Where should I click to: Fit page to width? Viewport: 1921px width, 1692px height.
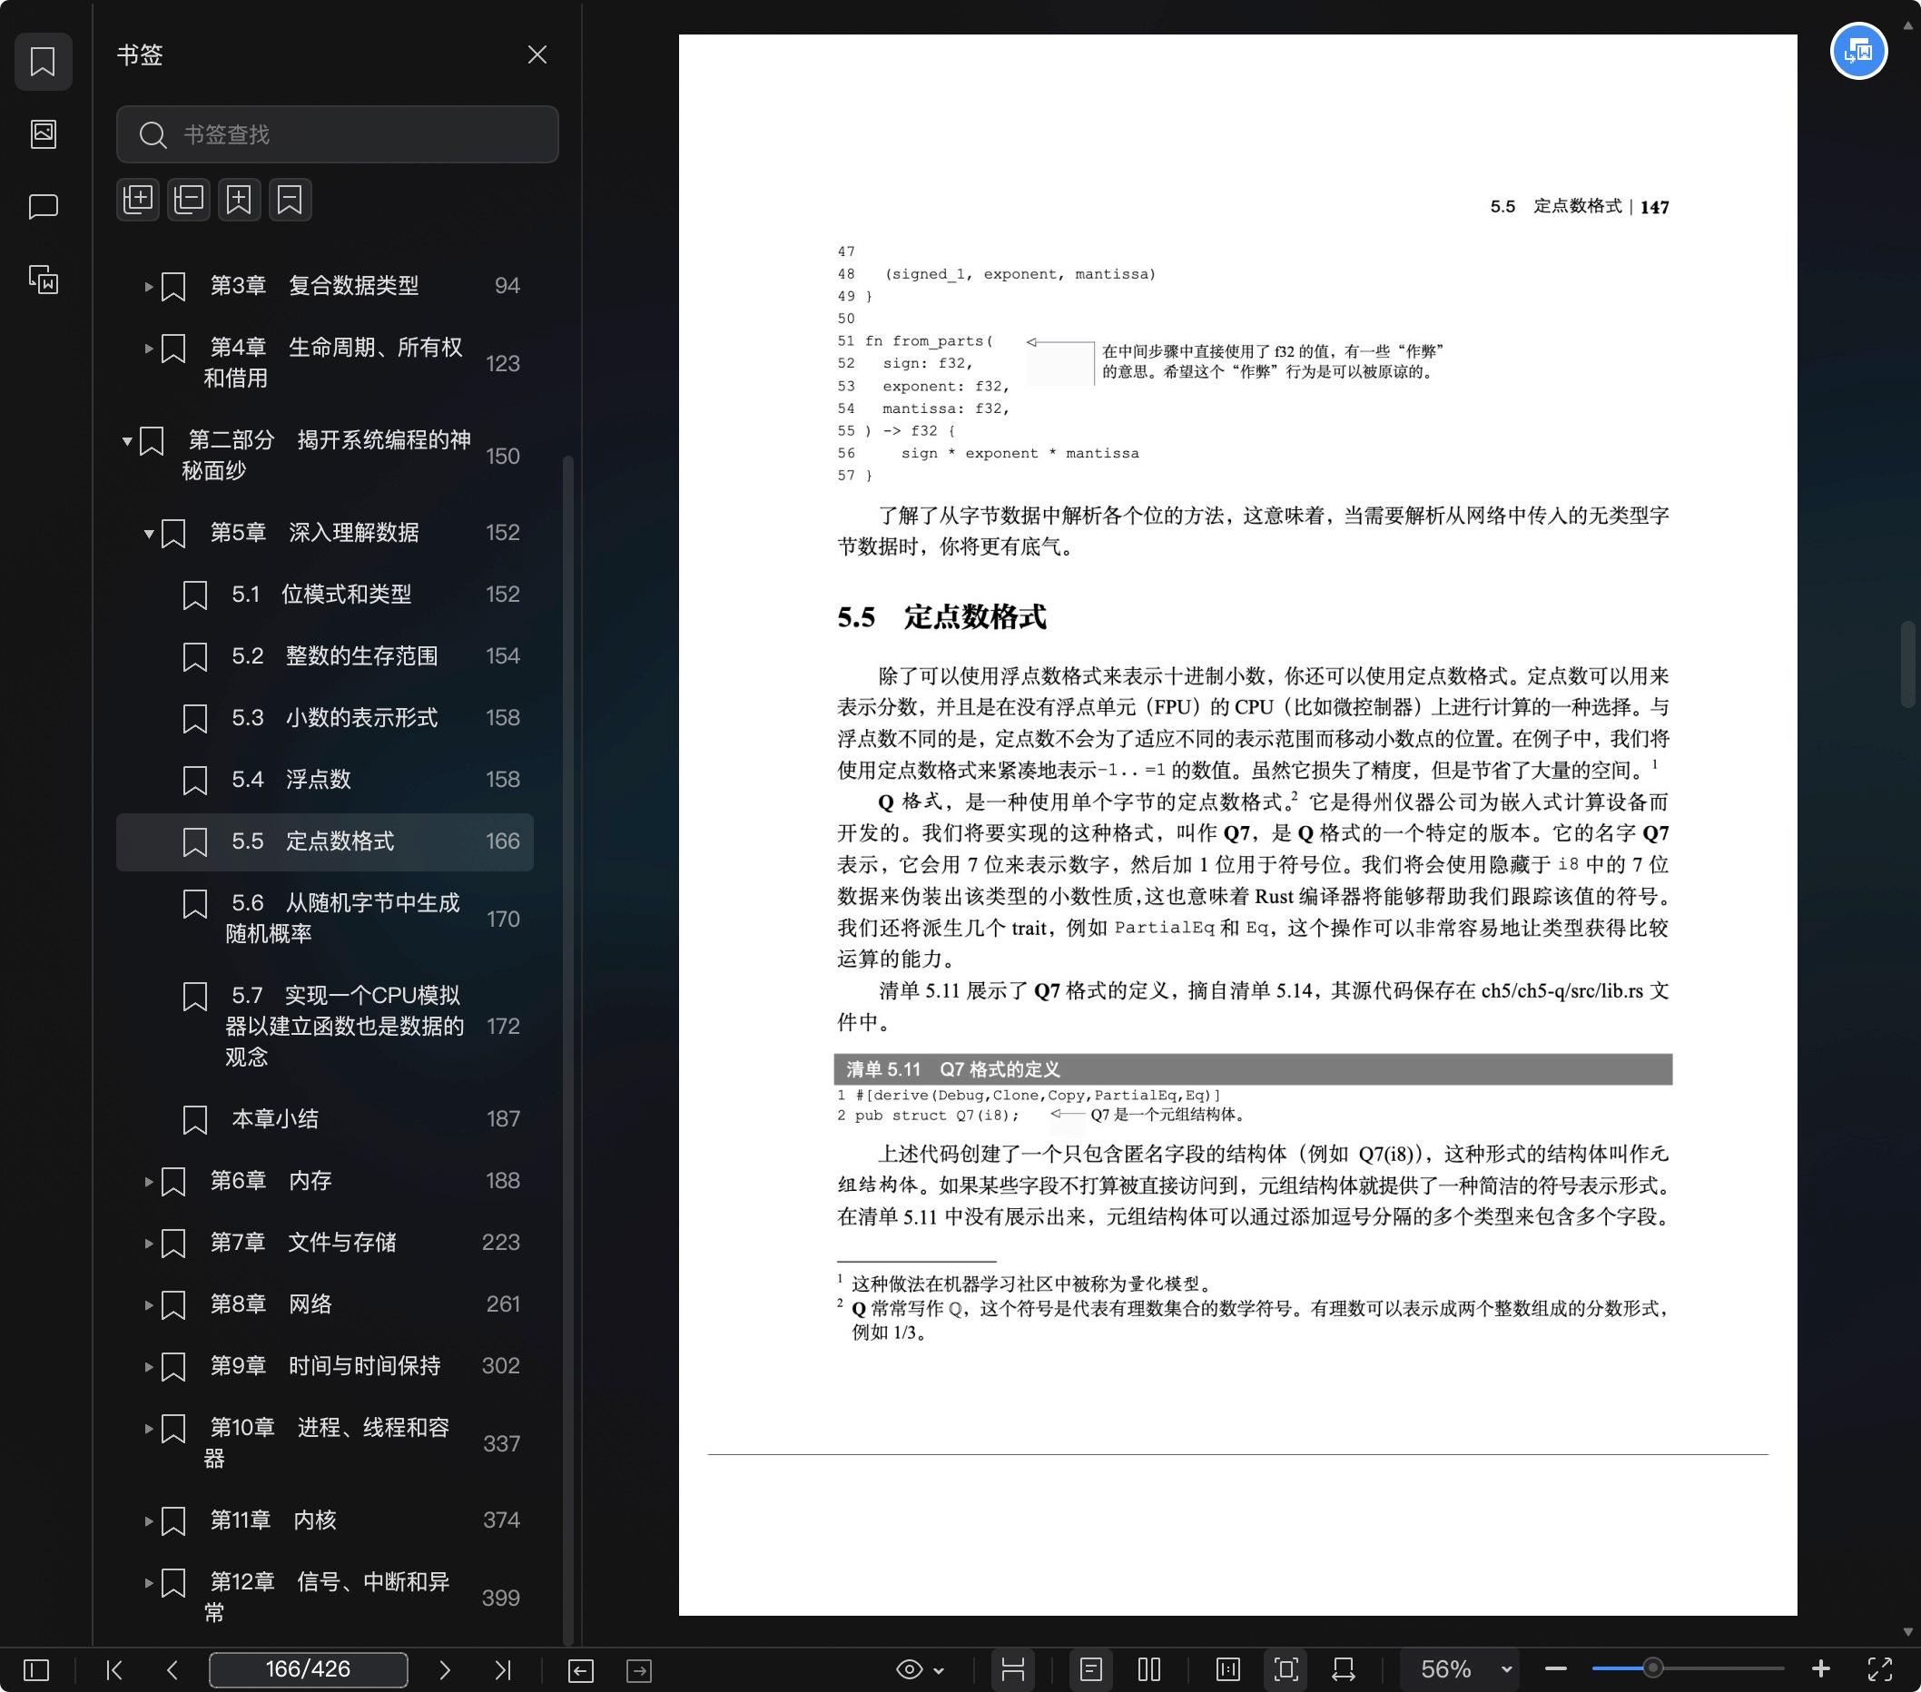click(x=1344, y=1669)
